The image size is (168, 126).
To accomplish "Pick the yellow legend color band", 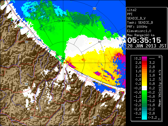I will tap(144, 84).
